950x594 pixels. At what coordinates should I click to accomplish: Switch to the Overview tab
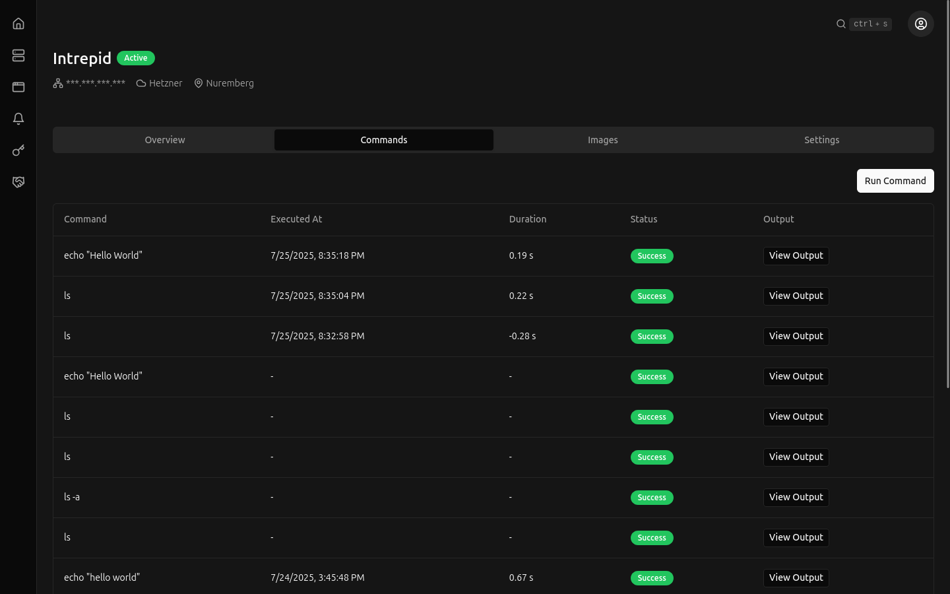[x=165, y=140]
